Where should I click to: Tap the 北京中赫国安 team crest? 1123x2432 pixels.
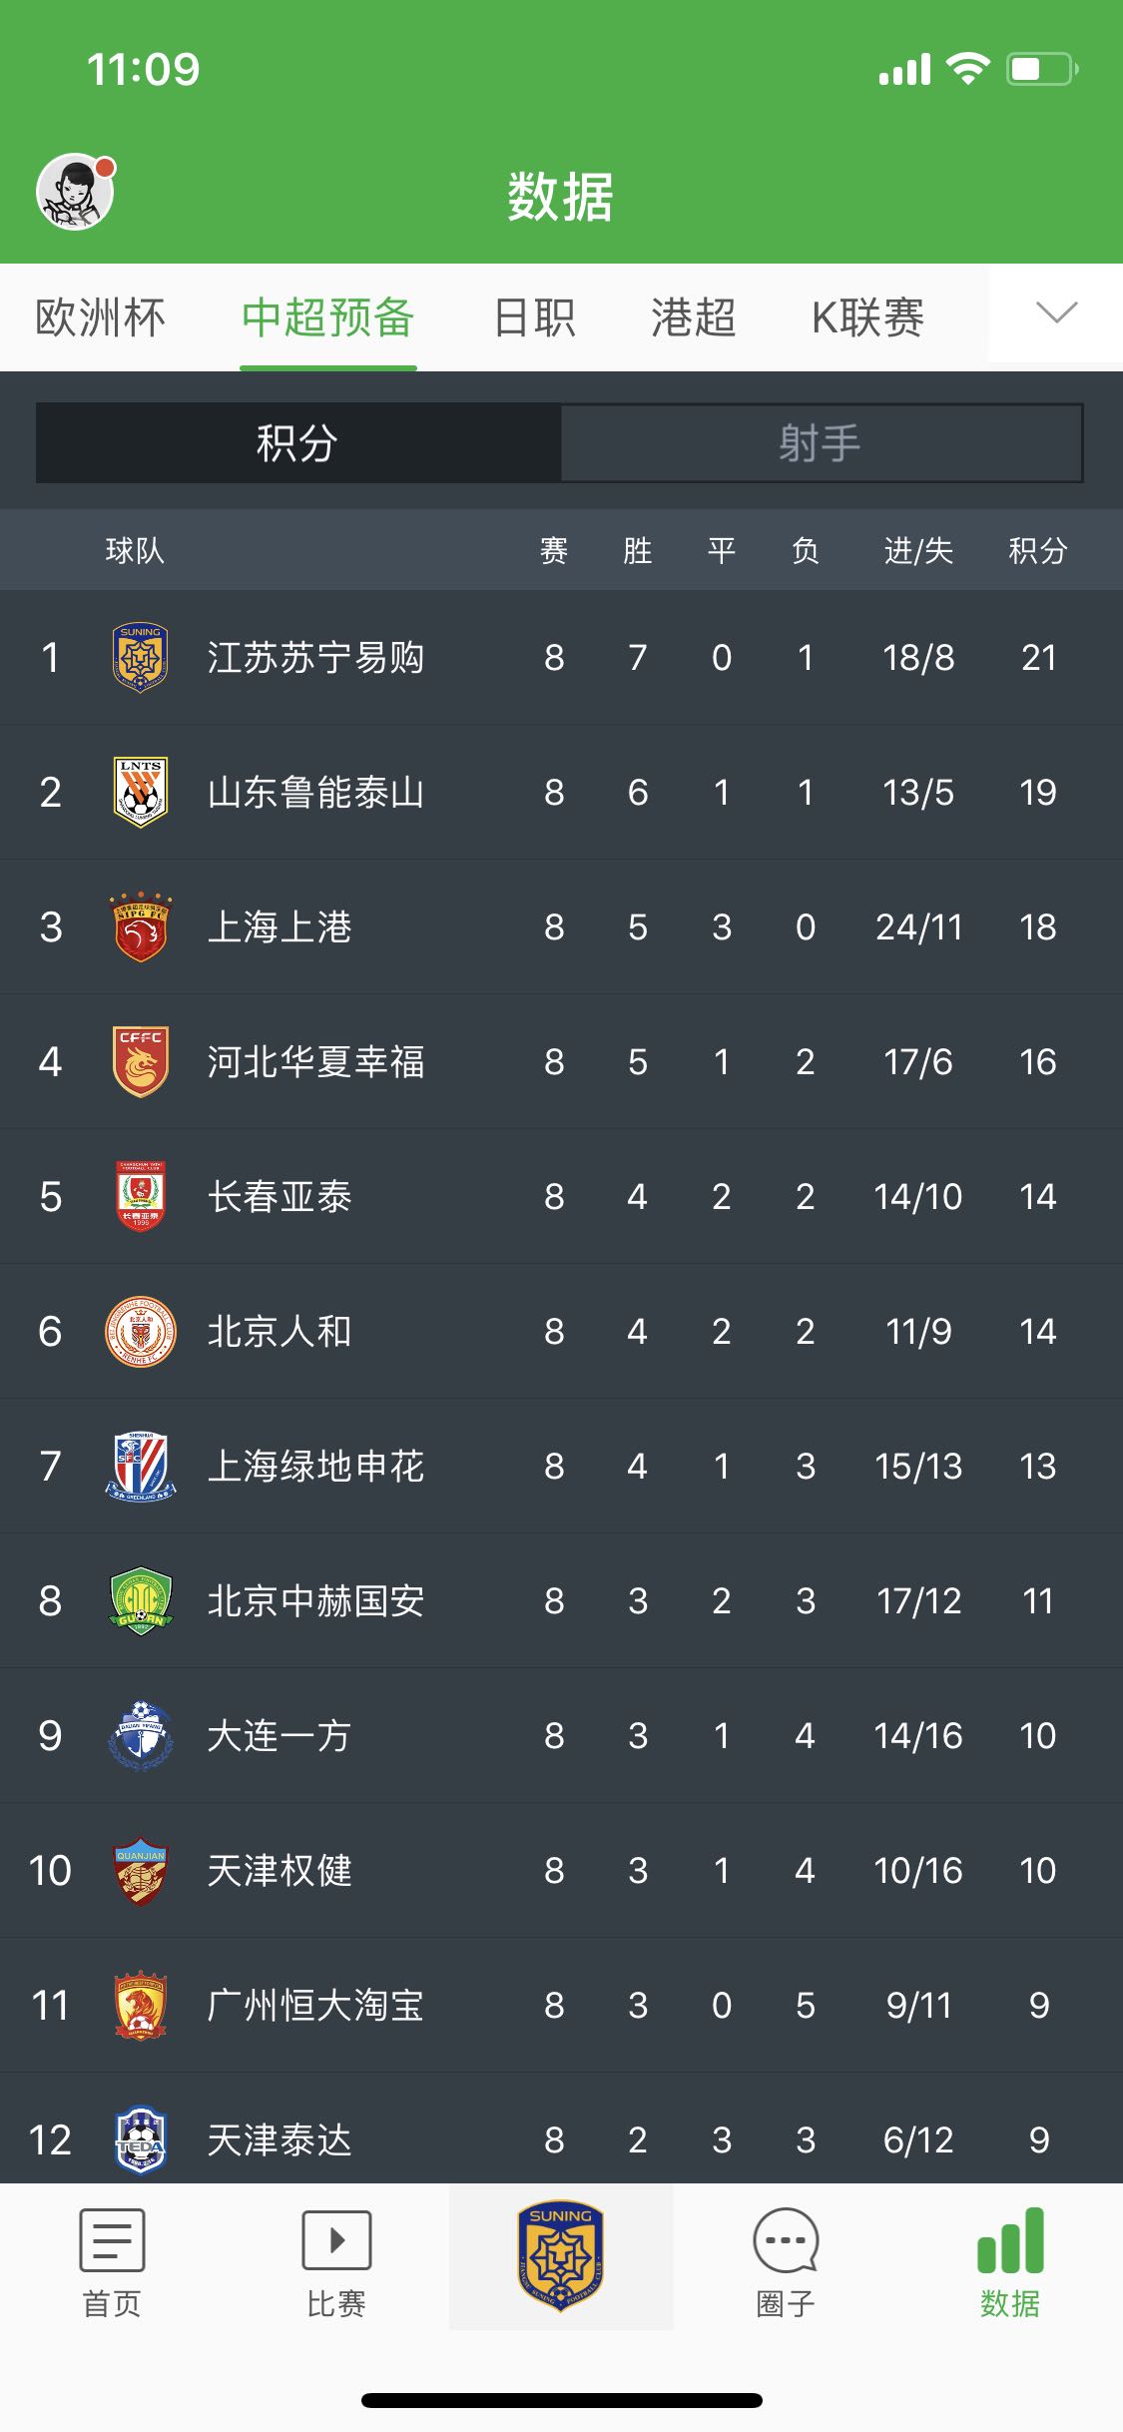pyautogui.click(x=141, y=1600)
